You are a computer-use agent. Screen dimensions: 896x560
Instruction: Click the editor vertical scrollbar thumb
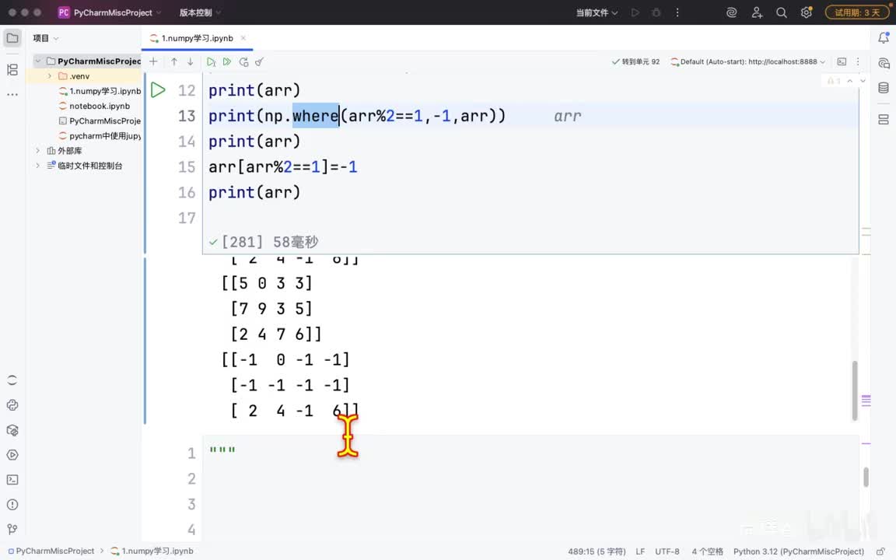[x=866, y=477]
